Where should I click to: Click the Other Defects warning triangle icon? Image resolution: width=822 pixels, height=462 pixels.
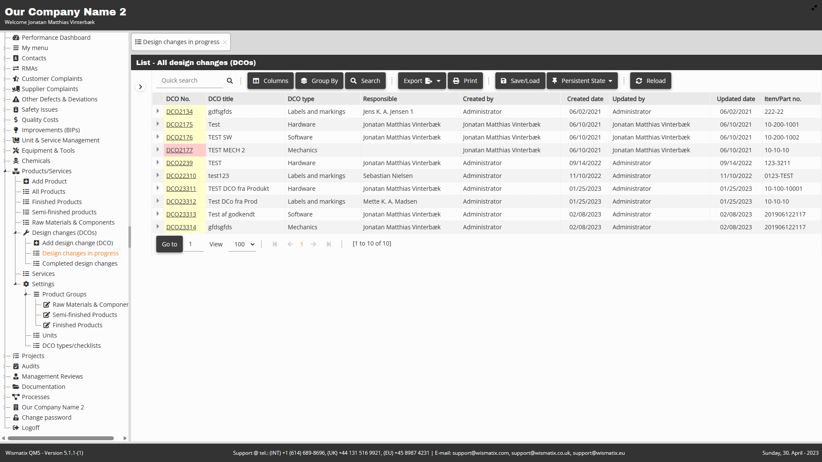coord(16,99)
